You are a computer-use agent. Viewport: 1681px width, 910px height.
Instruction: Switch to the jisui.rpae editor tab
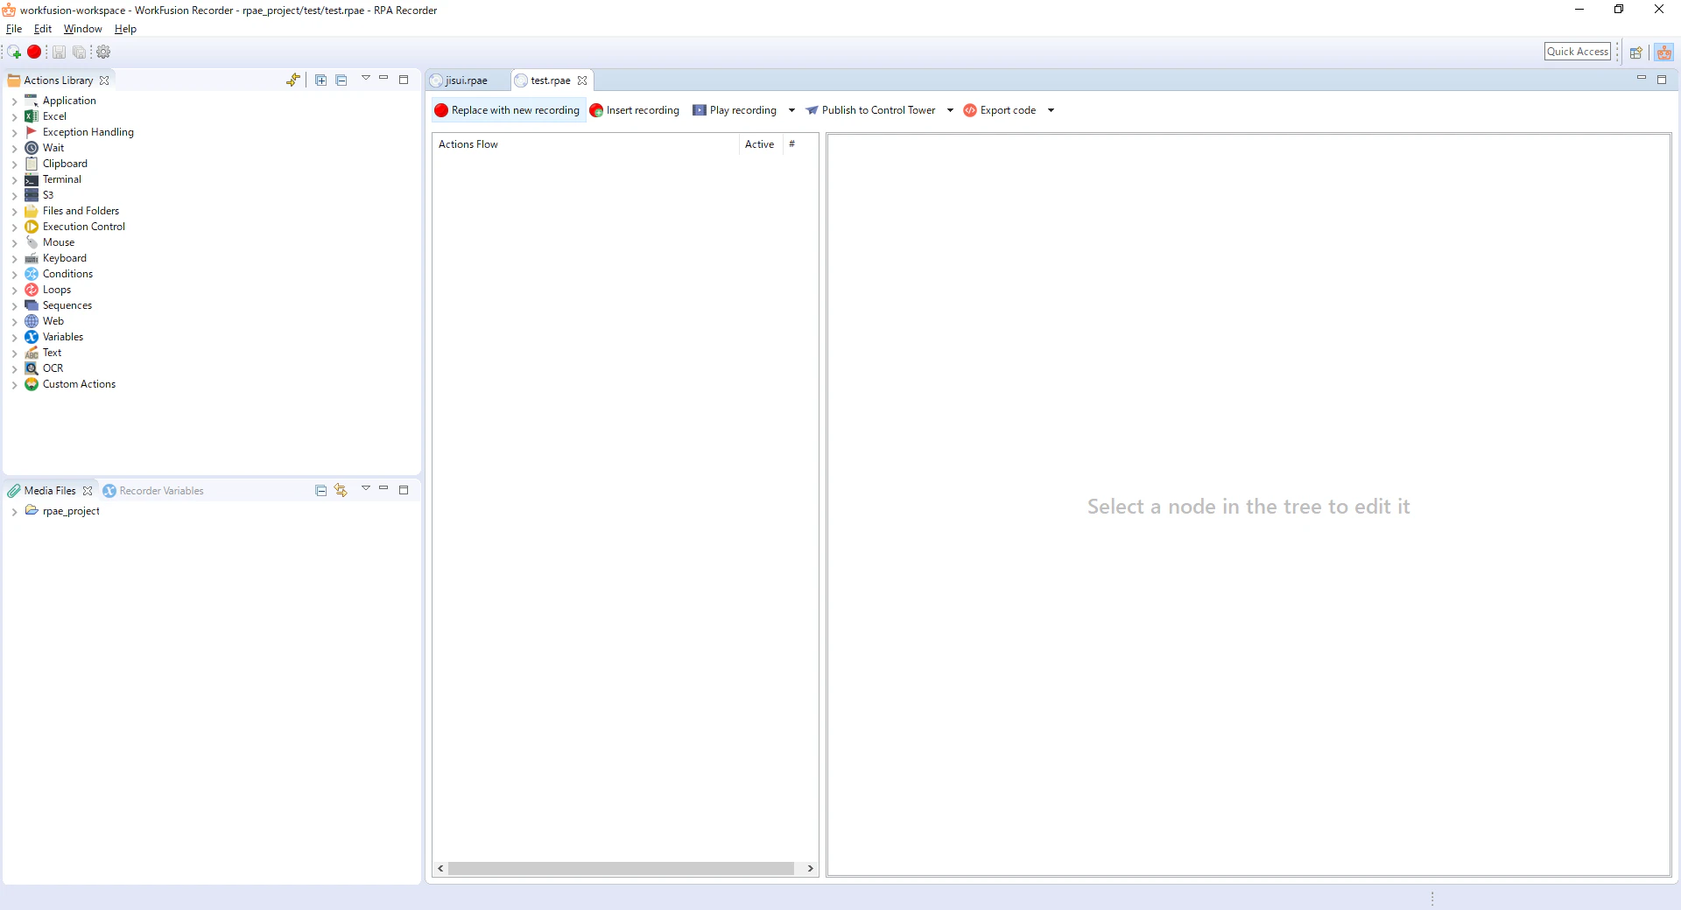[466, 80]
